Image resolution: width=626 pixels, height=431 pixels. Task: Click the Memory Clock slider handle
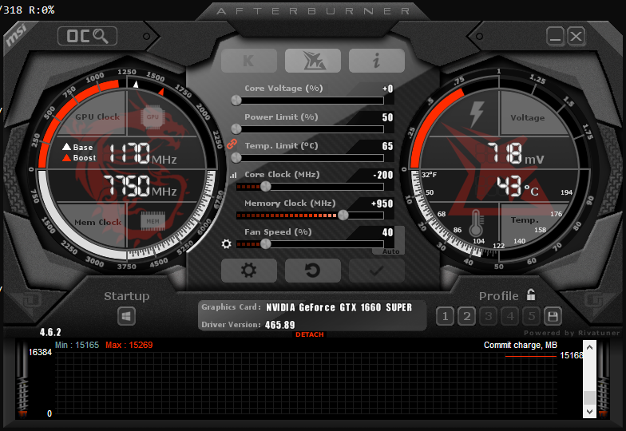click(343, 215)
